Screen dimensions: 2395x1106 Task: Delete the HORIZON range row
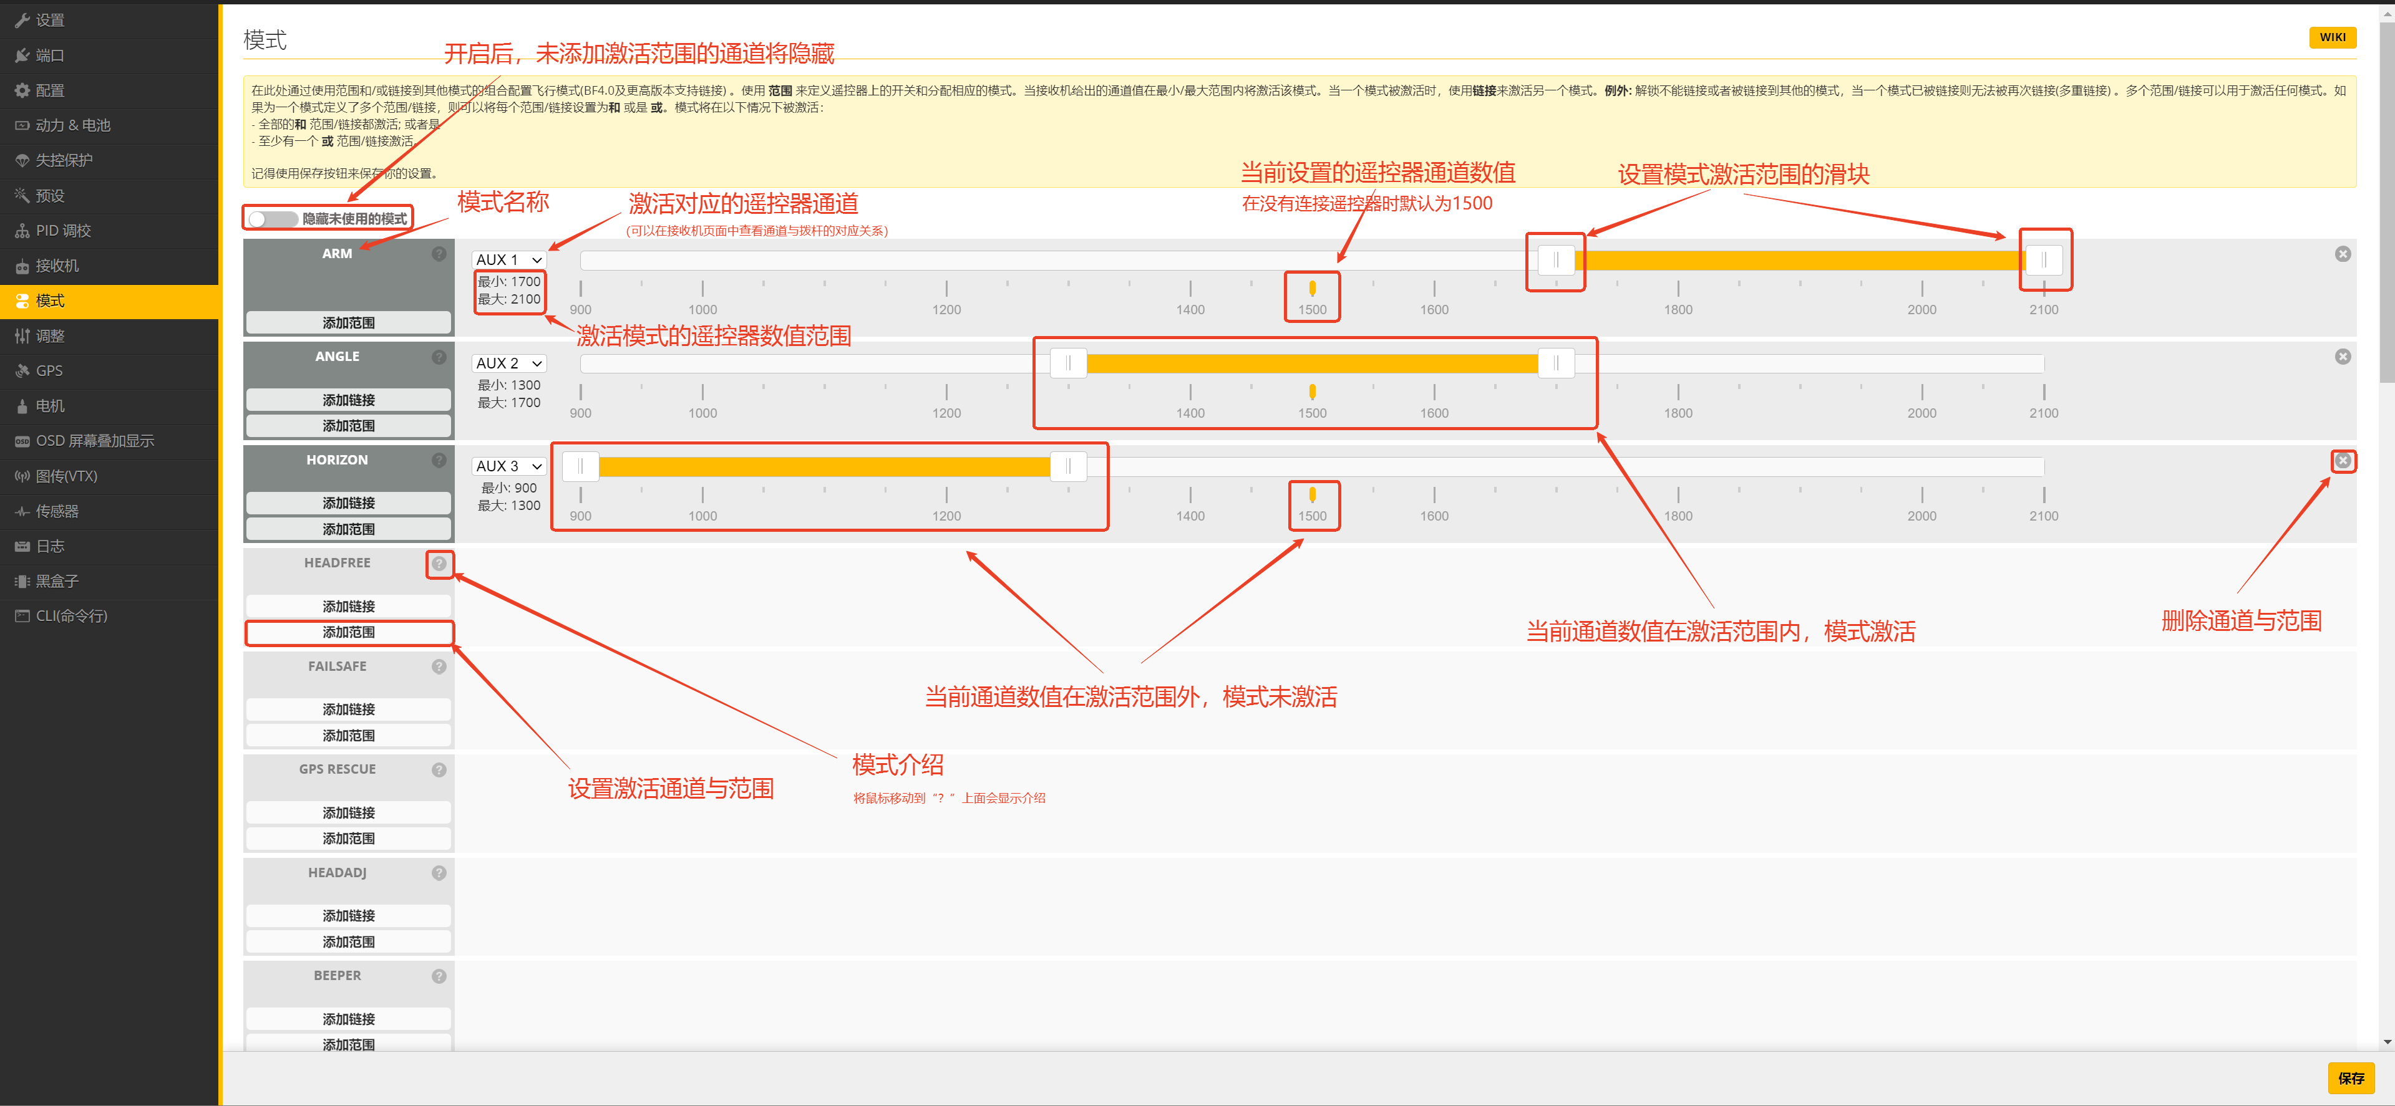point(2343,460)
